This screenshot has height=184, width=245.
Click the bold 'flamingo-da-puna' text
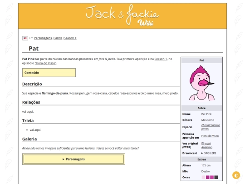(x=55, y=93)
